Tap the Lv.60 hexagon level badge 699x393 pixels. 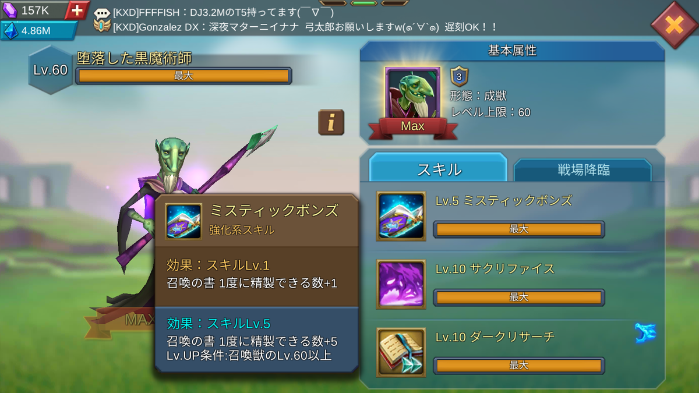(51, 70)
